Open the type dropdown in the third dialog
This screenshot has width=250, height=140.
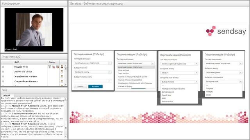(x=179, y=64)
